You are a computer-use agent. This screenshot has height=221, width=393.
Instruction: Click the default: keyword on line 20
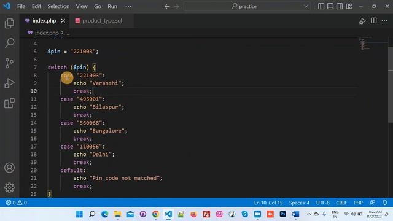pos(72,170)
